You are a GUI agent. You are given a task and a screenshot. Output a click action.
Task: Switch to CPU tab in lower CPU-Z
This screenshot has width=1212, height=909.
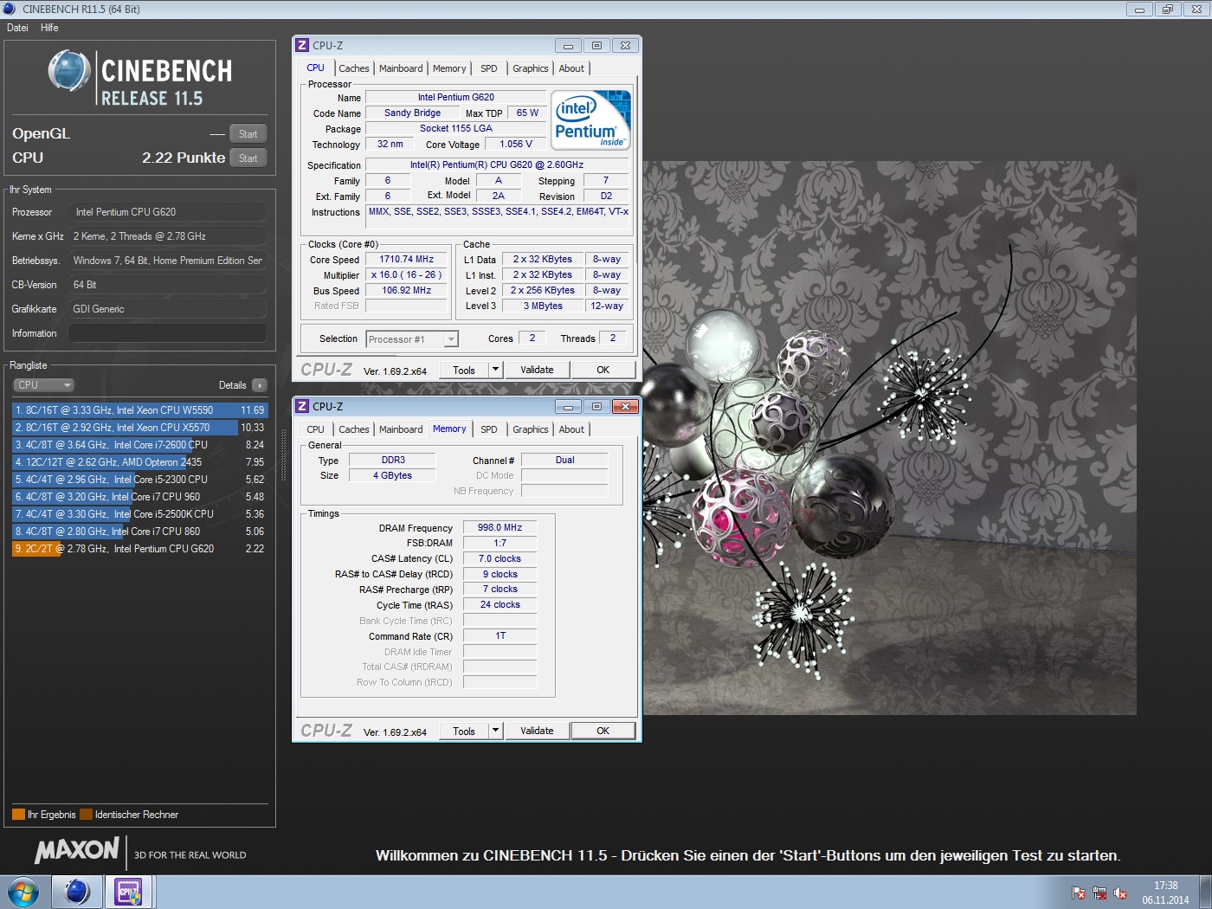[x=316, y=429]
